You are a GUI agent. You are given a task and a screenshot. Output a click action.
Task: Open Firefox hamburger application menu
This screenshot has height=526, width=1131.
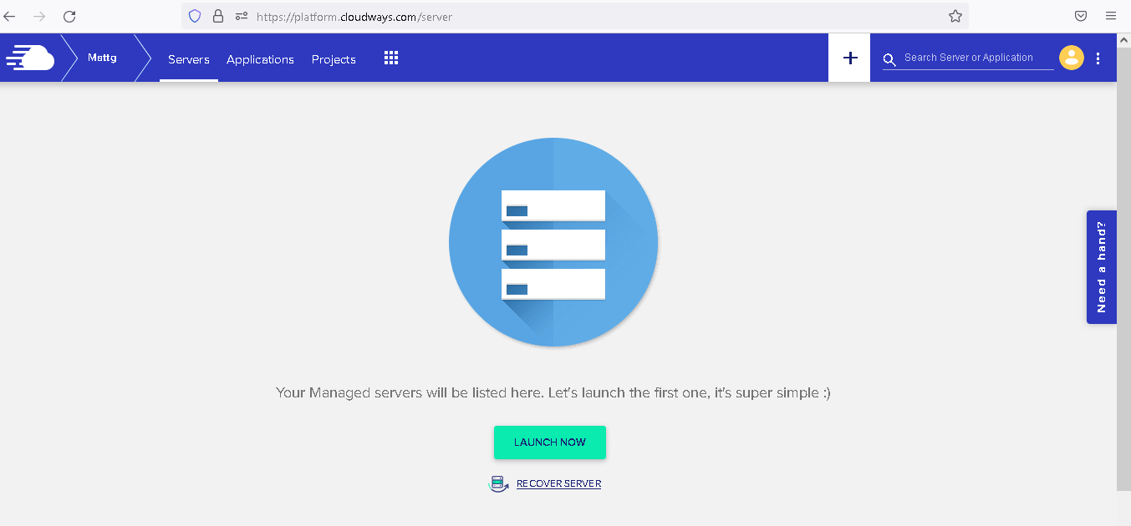[x=1111, y=16]
